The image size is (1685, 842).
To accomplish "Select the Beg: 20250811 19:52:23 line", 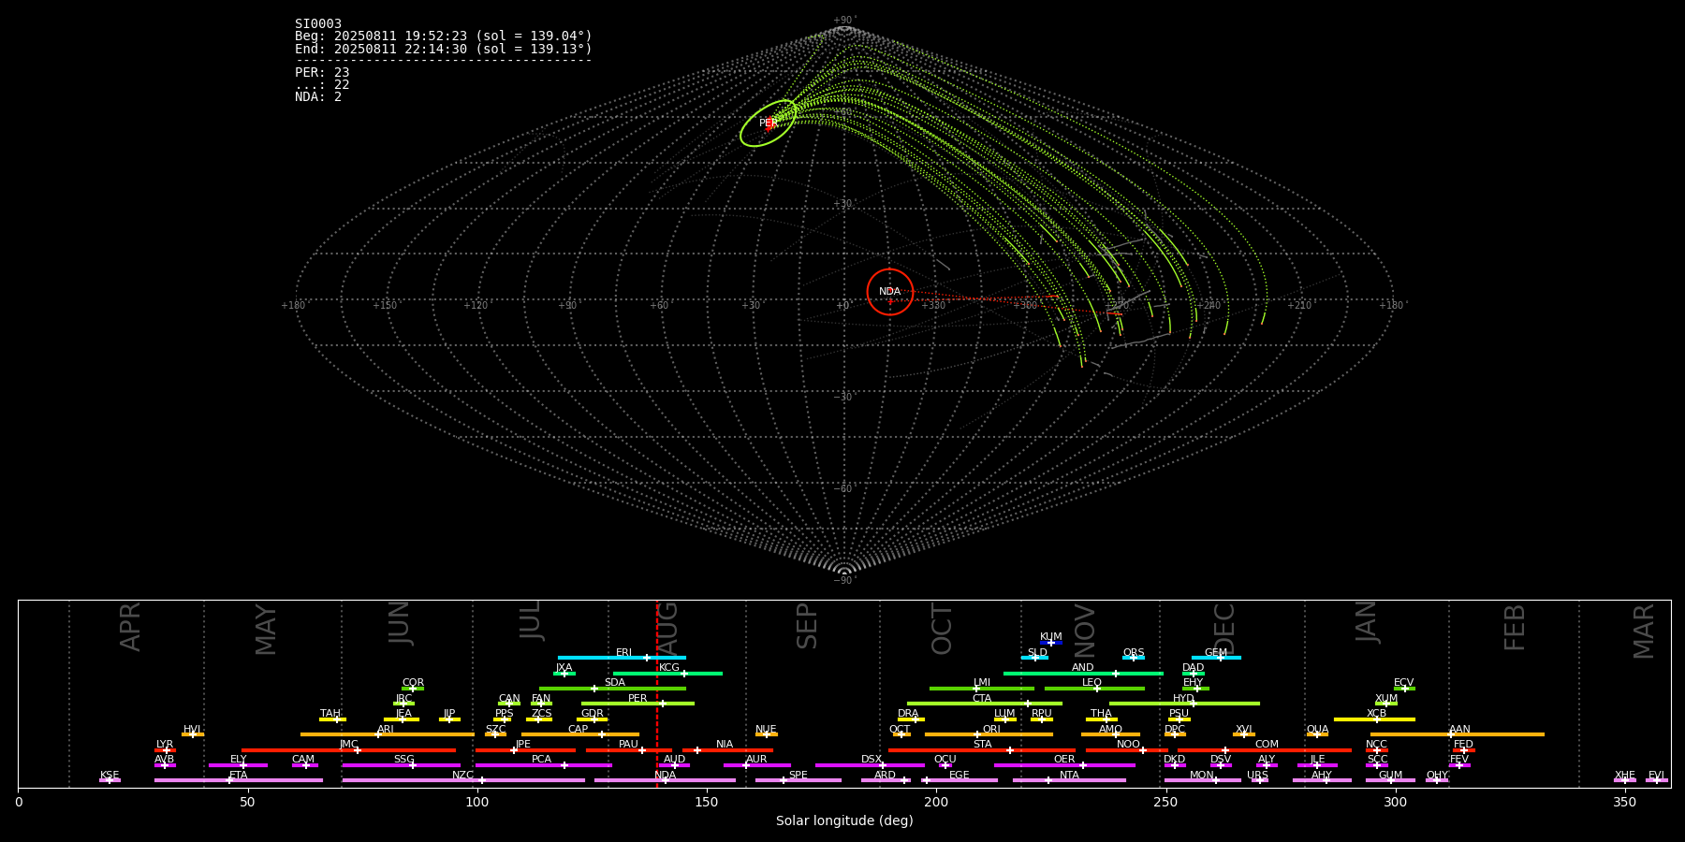I will click(x=444, y=36).
